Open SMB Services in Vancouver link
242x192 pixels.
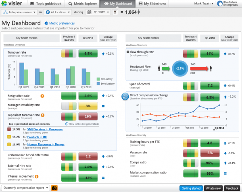point(45,129)
